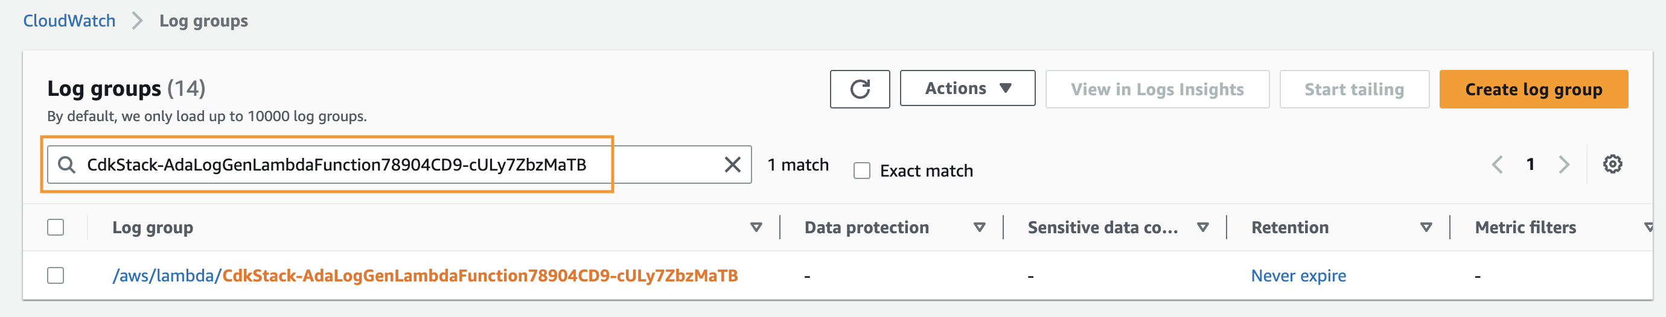Clear the search filter with the X icon
This screenshot has width=1666, height=317.
732,165
